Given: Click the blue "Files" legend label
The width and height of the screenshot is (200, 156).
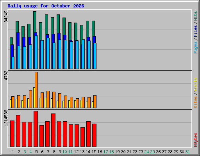Looking at the screenshot, I should tap(196, 31).
